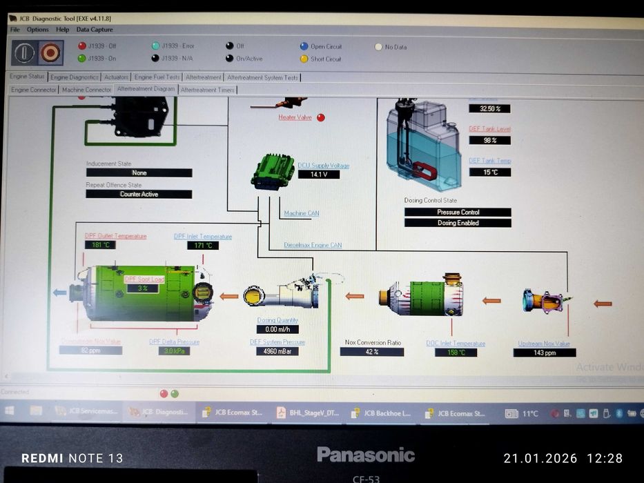The image size is (644, 483).
Task: Click the DPF Delta Pressure link
Action: (174, 342)
